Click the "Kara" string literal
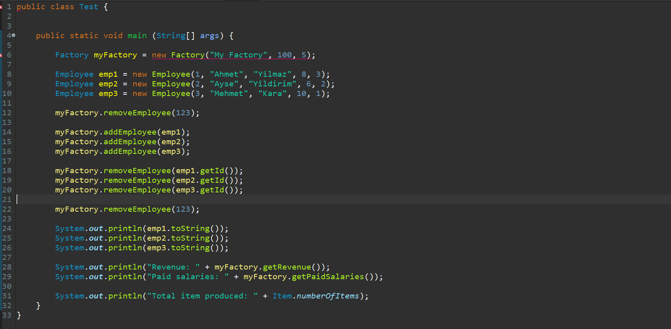 (x=273, y=94)
